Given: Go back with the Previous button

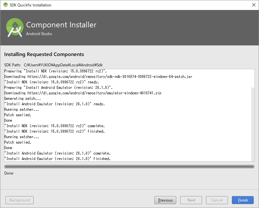Looking at the screenshot, I should click(165, 200).
